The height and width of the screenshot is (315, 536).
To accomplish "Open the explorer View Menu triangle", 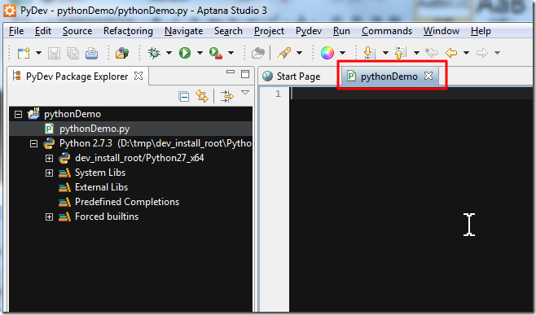I will [245, 93].
